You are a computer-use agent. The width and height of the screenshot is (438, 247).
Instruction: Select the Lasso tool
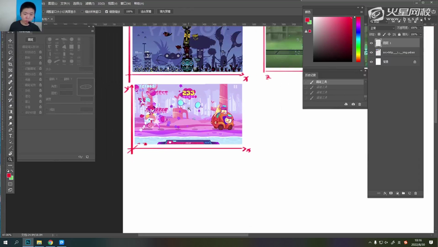click(x=10, y=53)
